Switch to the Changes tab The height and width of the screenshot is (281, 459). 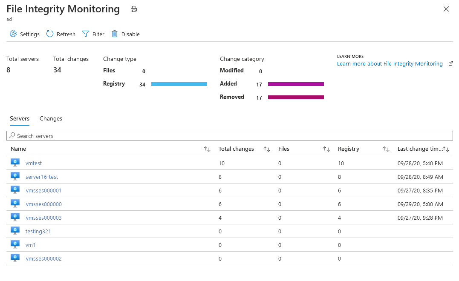(51, 118)
